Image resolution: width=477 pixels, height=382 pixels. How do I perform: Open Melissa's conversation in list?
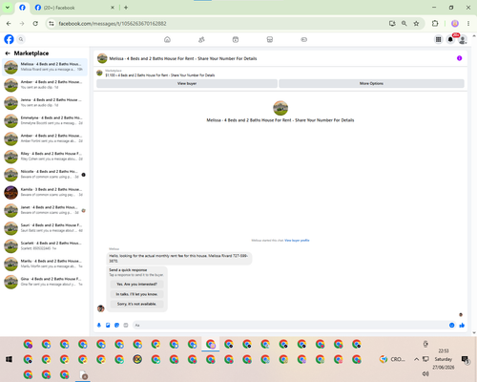click(x=45, y=67)
